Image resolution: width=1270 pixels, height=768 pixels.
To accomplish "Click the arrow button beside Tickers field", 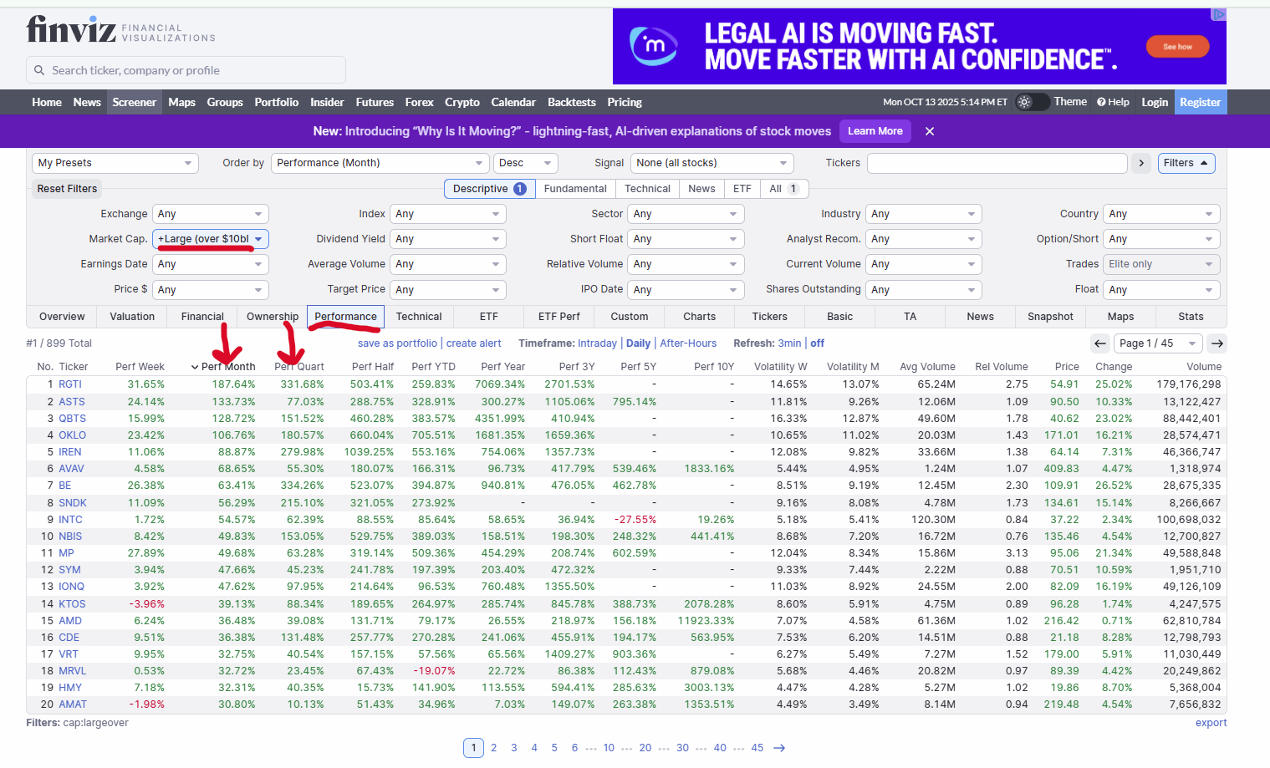I will coord(1141,163).
